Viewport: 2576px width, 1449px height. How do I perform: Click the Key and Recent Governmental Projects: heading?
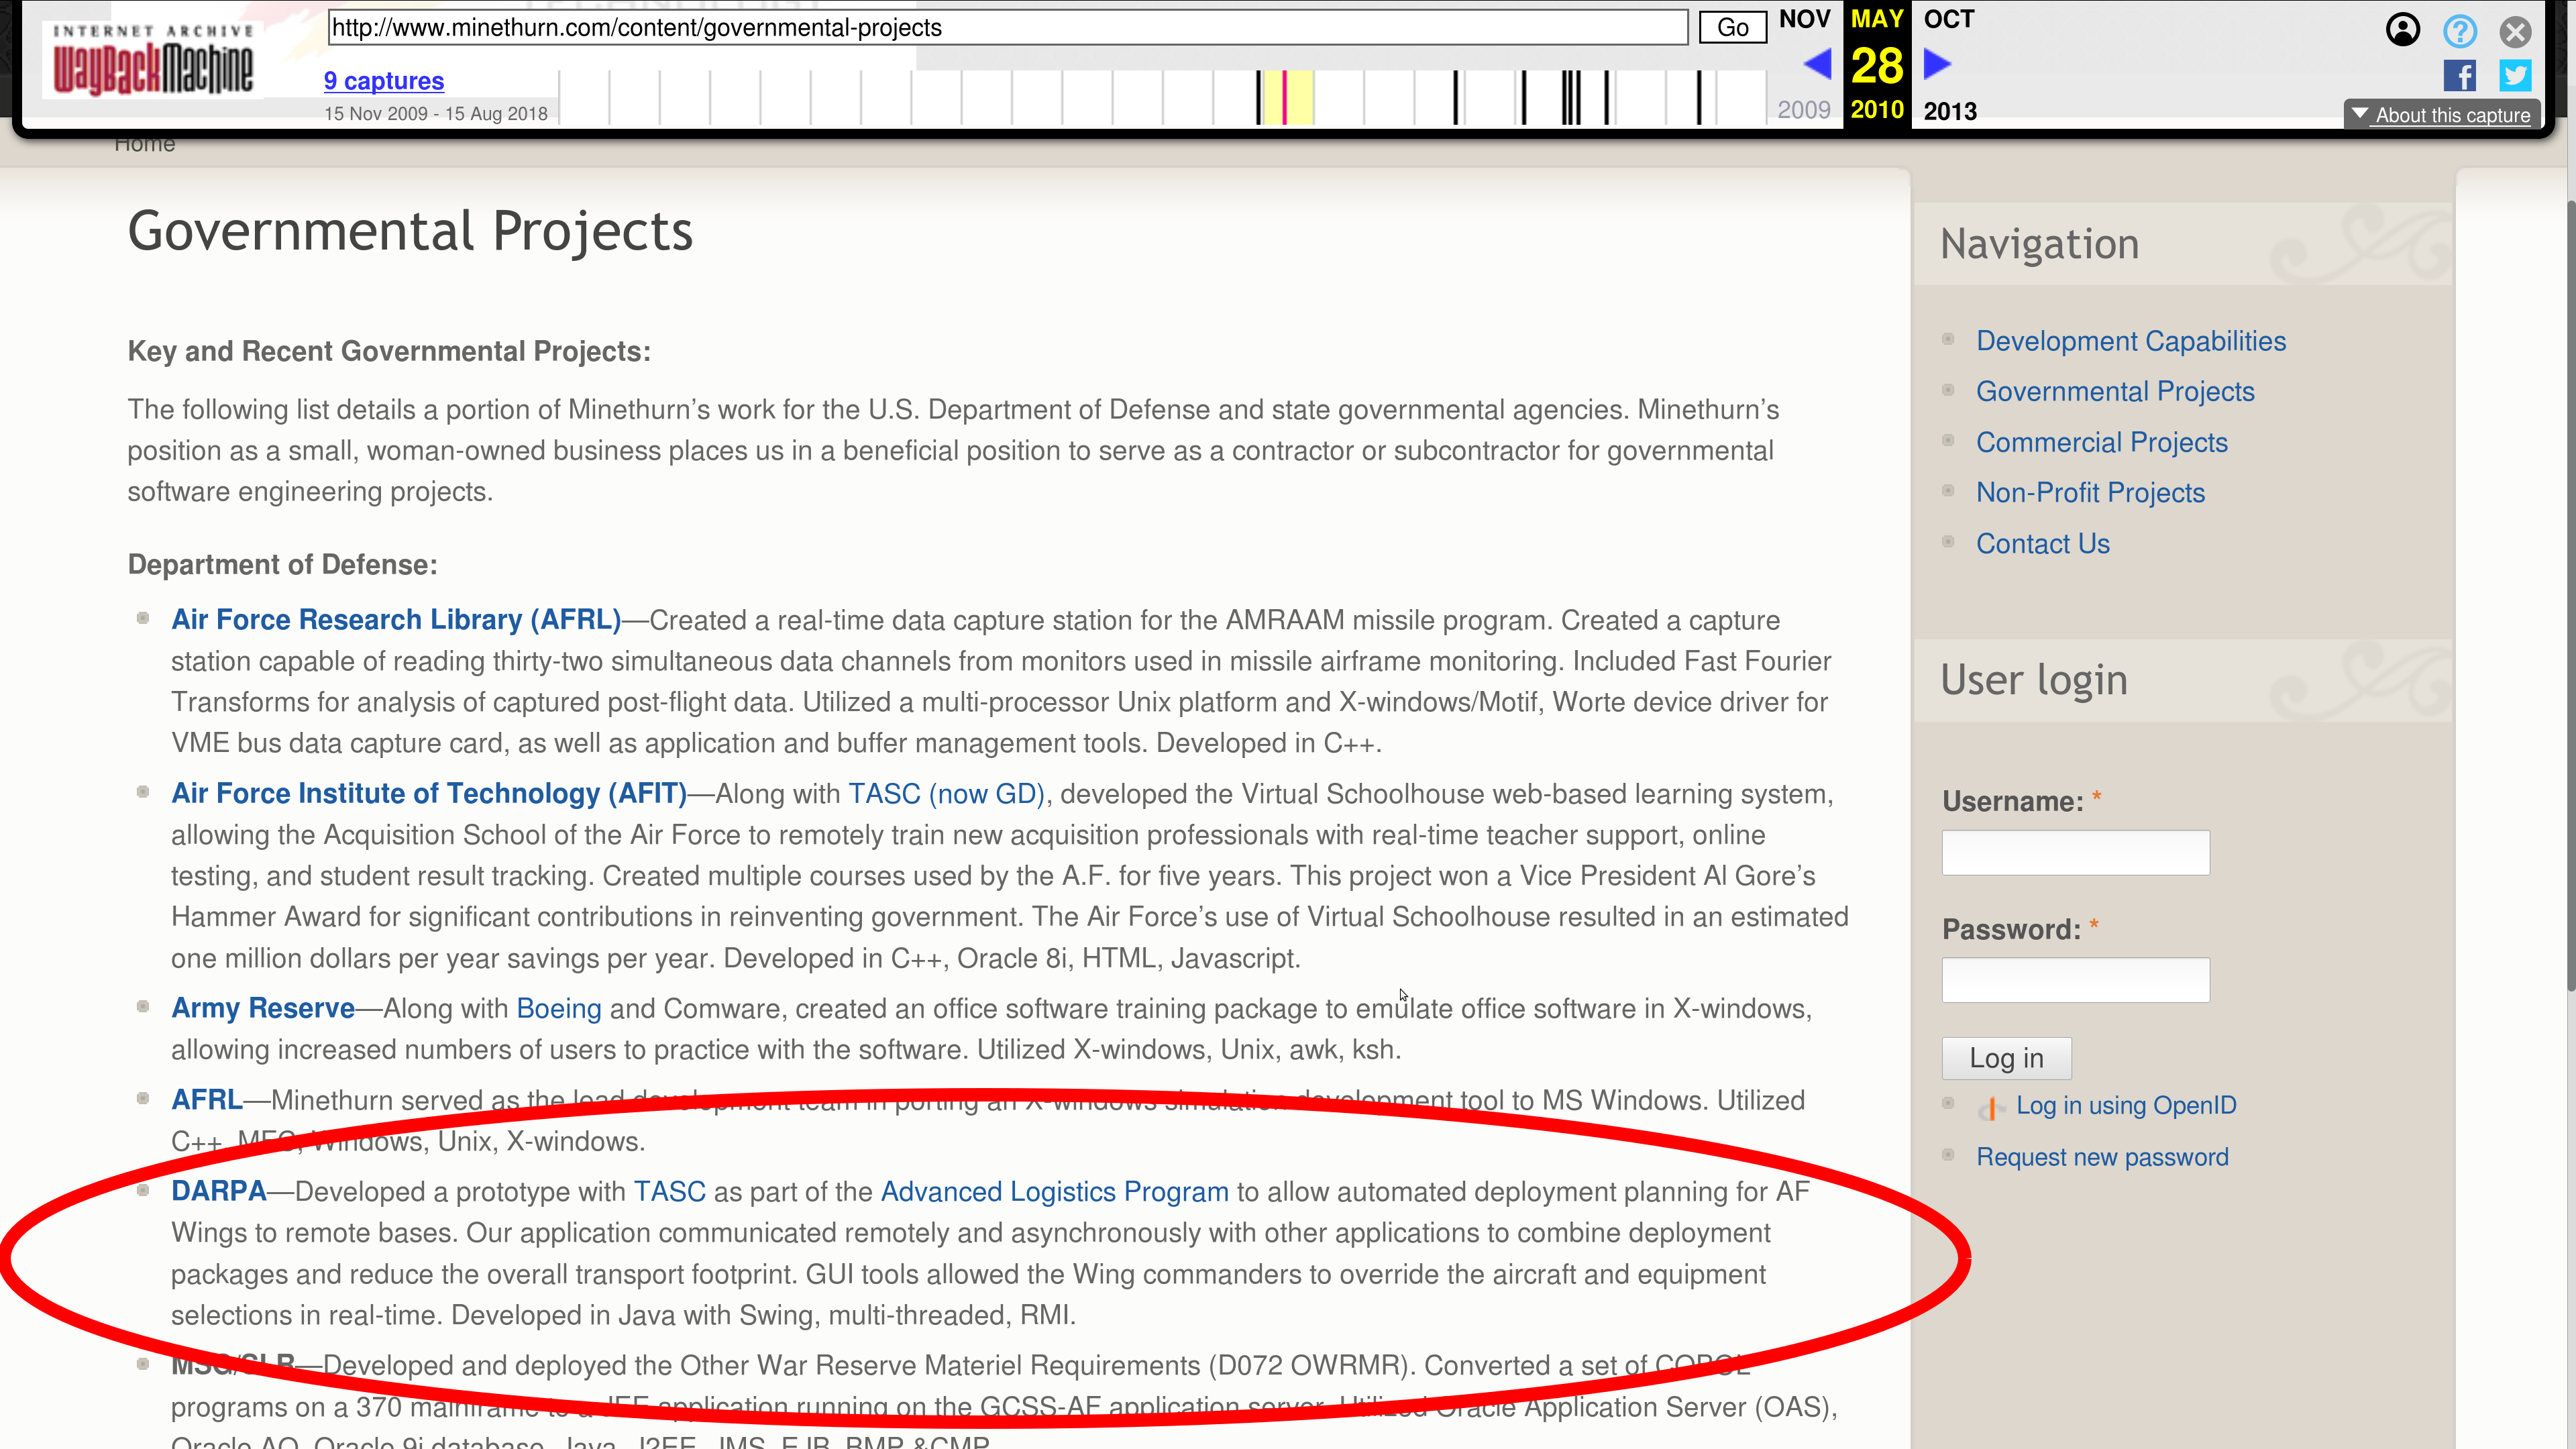(x=389, y=351)
